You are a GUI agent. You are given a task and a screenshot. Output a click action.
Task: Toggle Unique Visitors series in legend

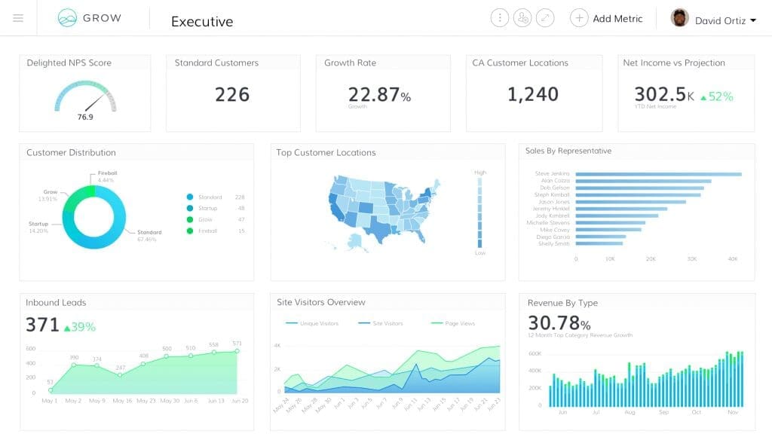click(291, 323)
